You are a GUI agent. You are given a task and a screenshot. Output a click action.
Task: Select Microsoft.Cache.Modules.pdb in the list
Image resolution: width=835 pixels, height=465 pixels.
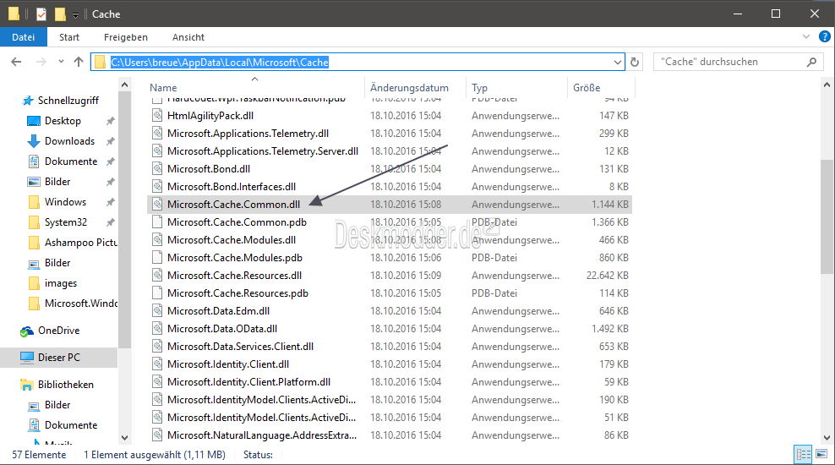point(235,258)
